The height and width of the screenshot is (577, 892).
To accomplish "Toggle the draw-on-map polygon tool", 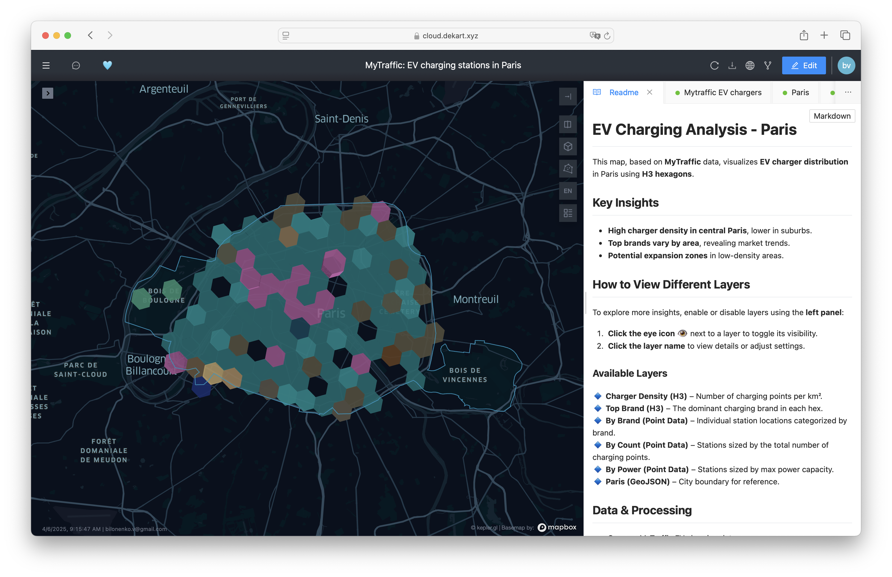I will [x=567, y=169].
